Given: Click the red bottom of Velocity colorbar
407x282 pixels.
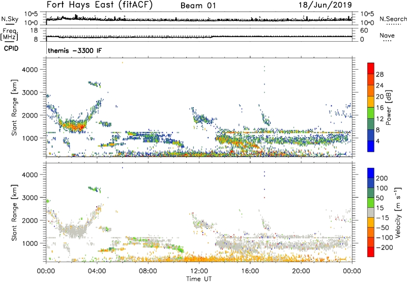Looking at the screenshot, I should click(x=371, y=252).
